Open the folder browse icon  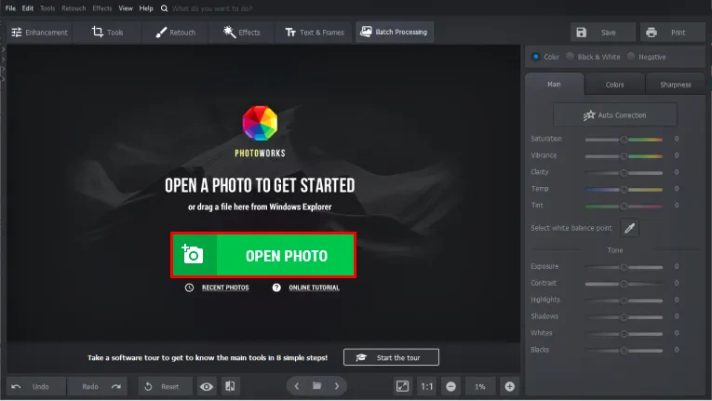pyautogui.click(x=317, y=386)
